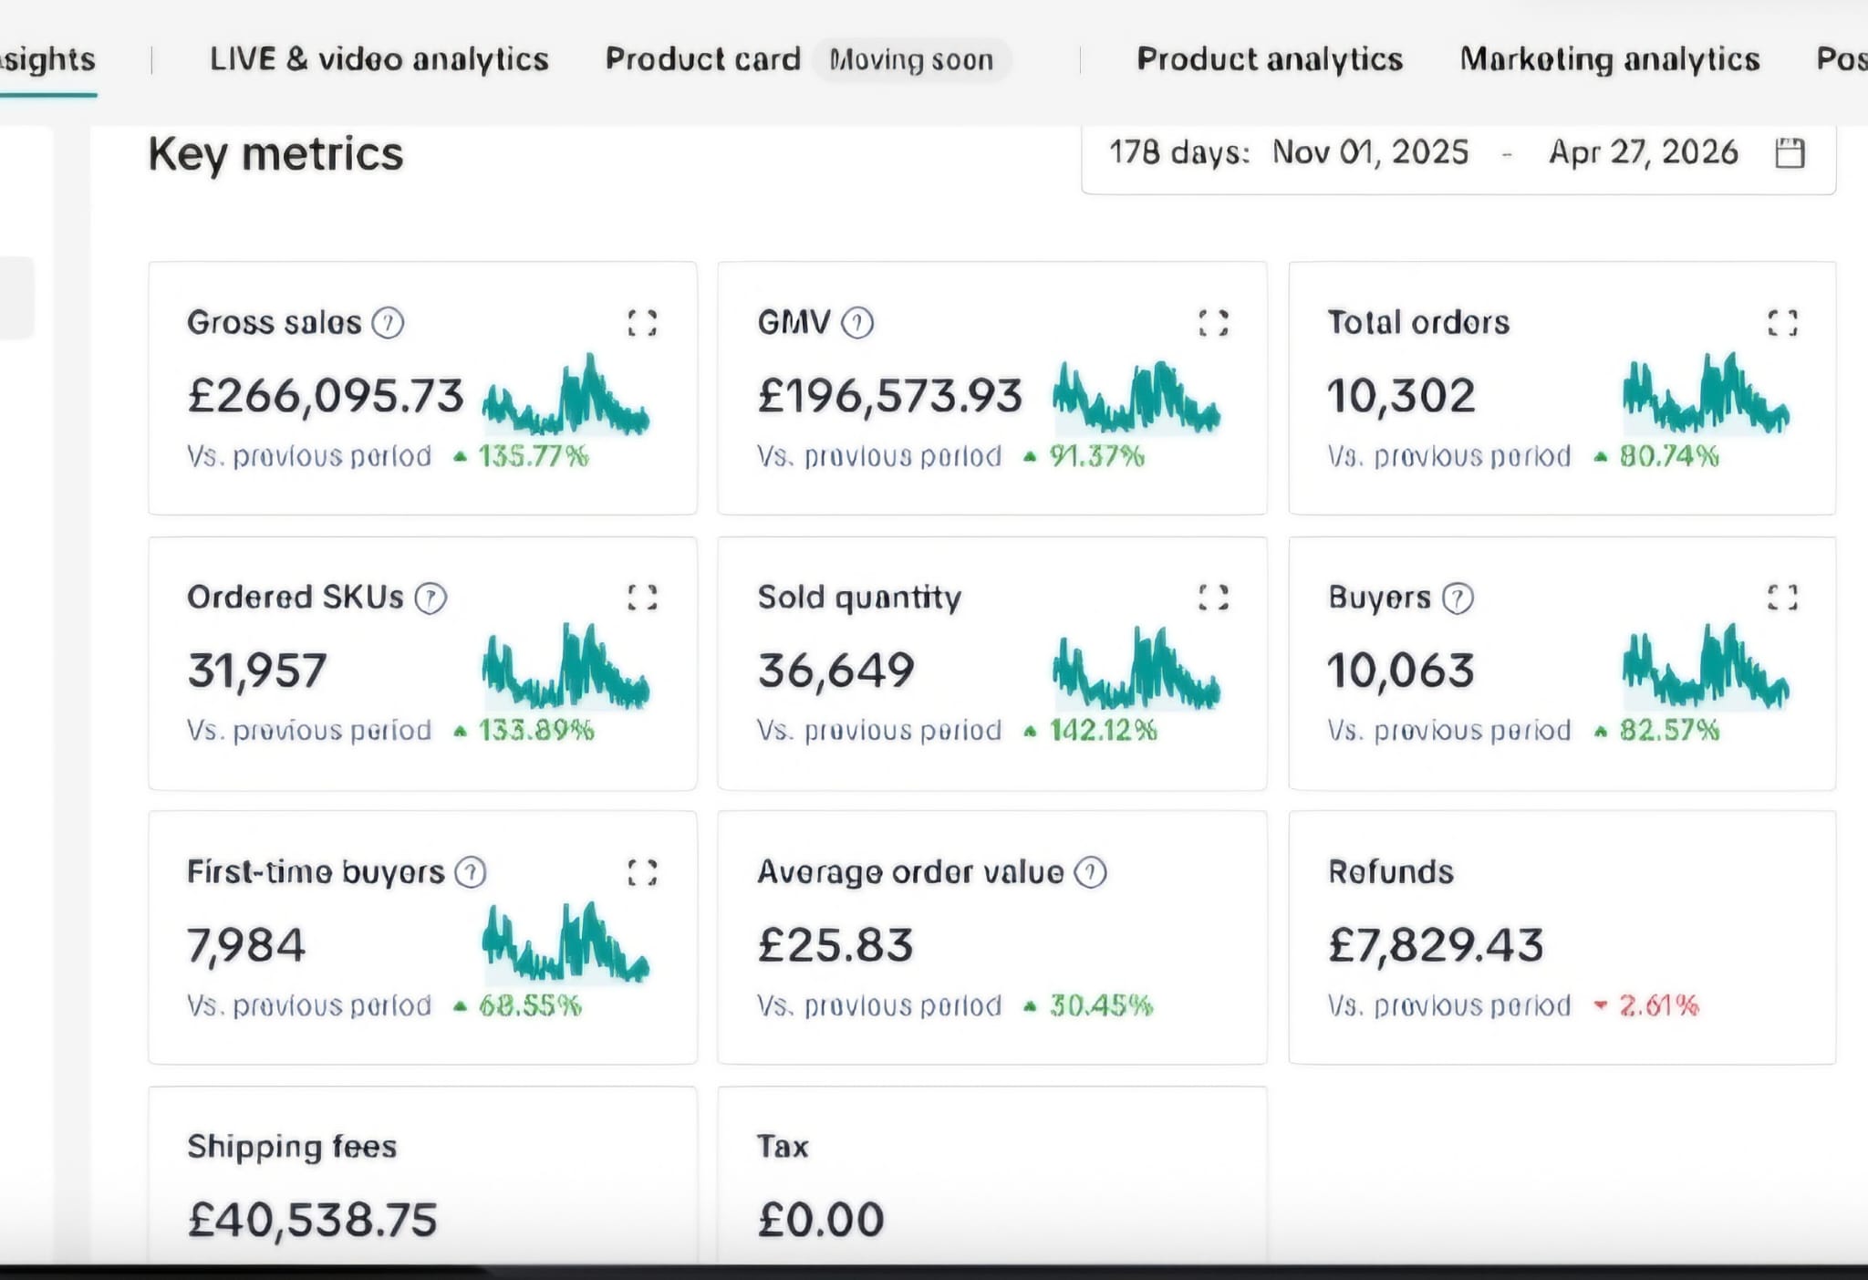
Task: Show Ordered SKUs help icon
Action: 431,598
